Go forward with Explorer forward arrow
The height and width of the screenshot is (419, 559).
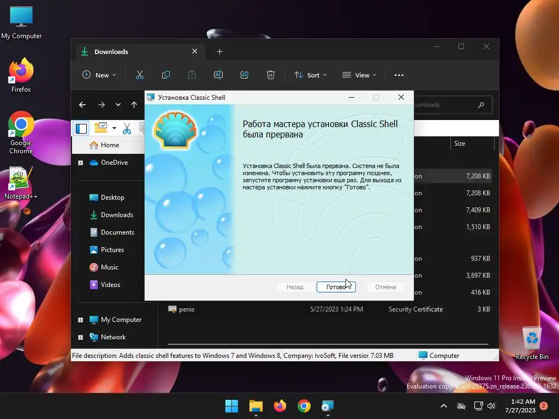pyautogui.click(x=101, y=105)
